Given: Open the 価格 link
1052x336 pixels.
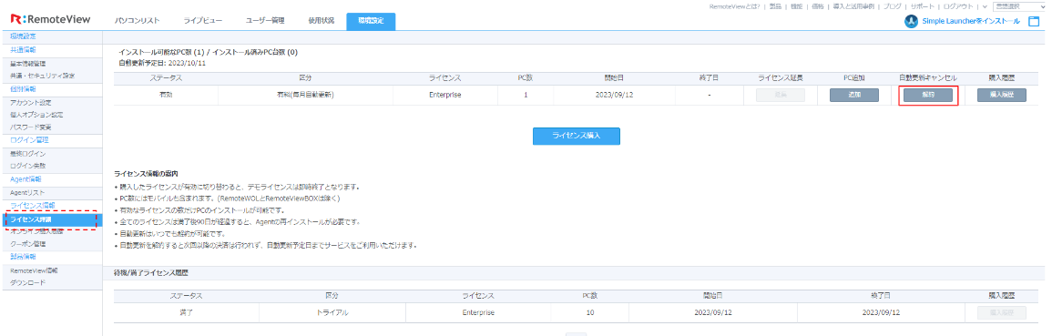Looking at the screenshot, I should click(x=819, y=6).
